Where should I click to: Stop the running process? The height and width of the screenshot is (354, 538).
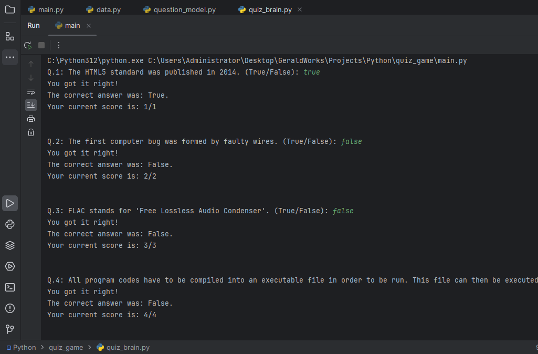41,45
